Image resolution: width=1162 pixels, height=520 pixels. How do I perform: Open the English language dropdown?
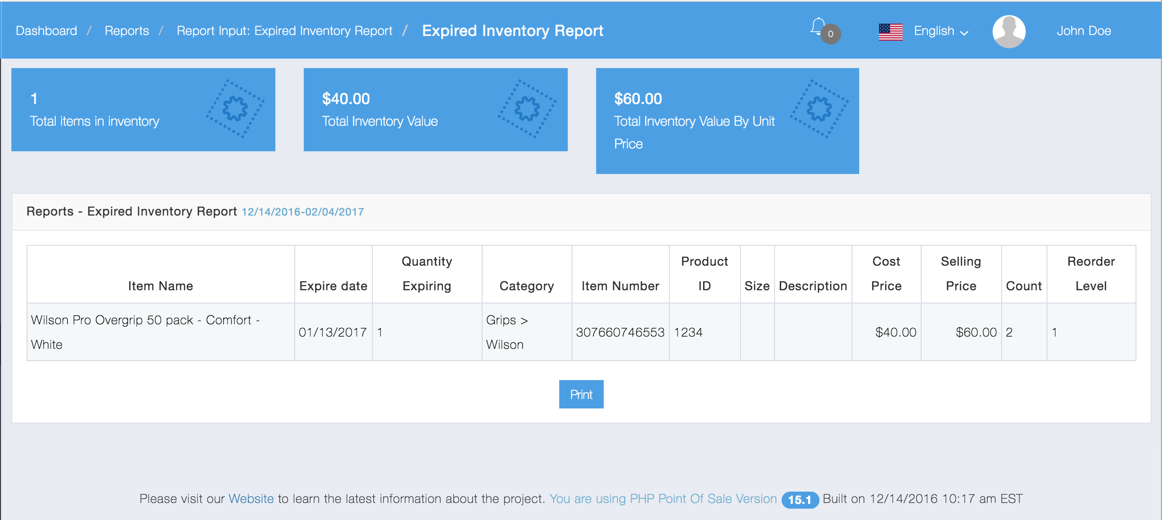click(941, 31)
